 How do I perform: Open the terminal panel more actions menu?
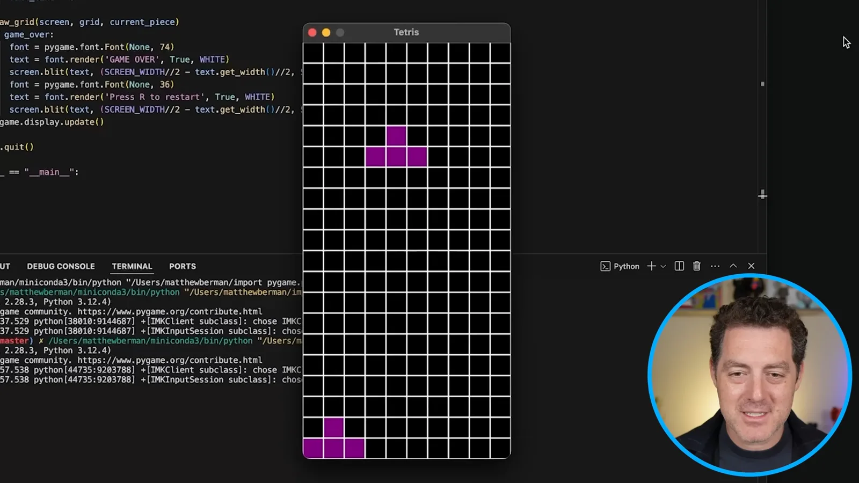pyautogui.click(x=715, y=266)
